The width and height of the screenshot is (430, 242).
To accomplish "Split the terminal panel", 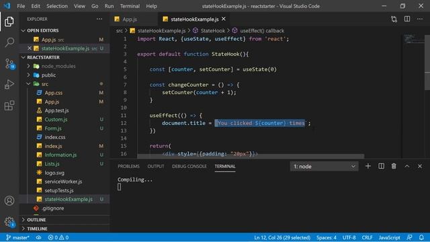I will 381,166.
